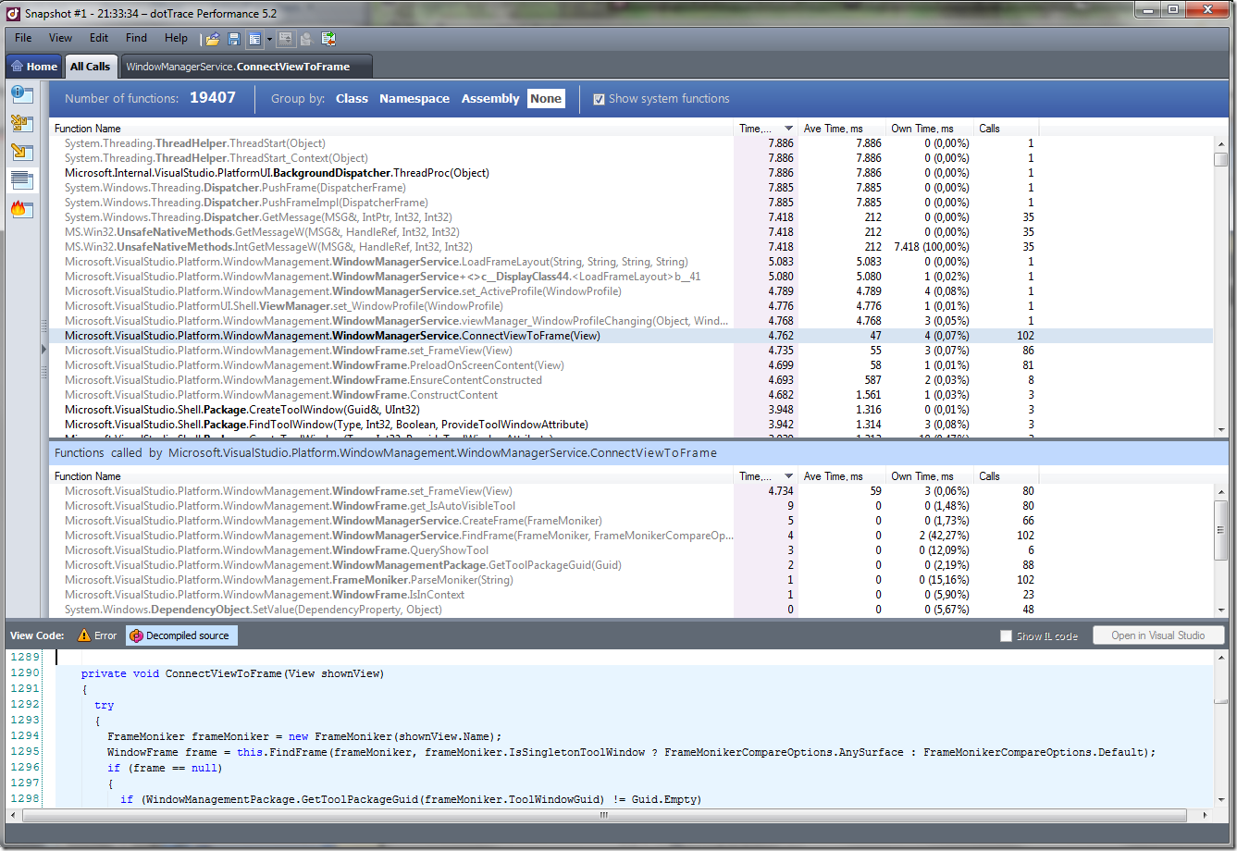1237x851 pixels.
Task: Click the toolbar icon with green and red arrows
Action: point(328,39)
